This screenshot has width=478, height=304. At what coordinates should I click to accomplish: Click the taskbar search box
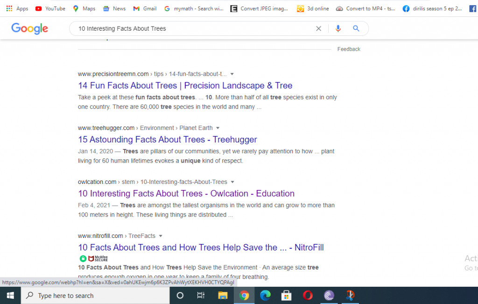(x=95, y=296)
